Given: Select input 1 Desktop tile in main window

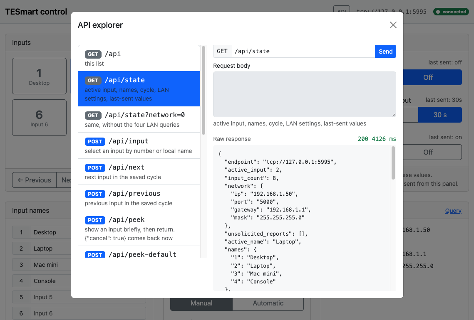Looking at the screenshot, I should coord(39,76).
